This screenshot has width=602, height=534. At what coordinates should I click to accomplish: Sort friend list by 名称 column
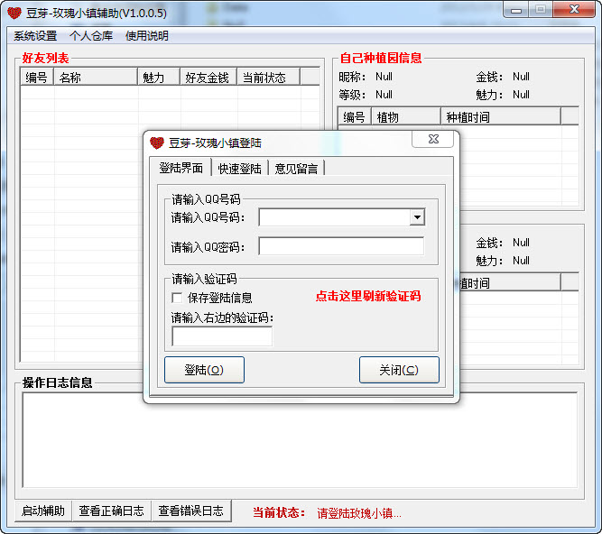point(96,77)
